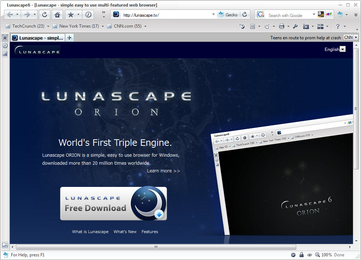Image resolution: width=361 pixels, height=260 pixels.
Task: Open settings with the wrench icon
Action: click(295, 27)
